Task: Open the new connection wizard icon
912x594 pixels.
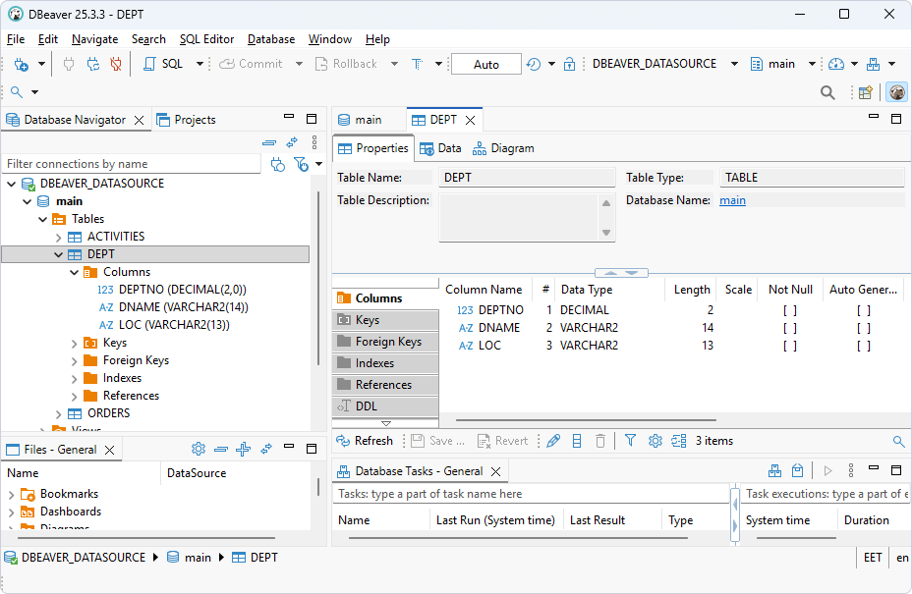Action: tap(22, 63)
